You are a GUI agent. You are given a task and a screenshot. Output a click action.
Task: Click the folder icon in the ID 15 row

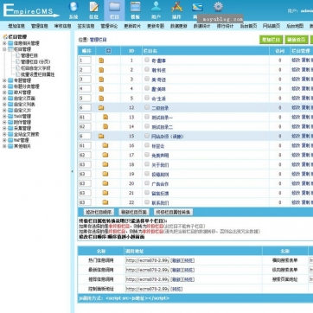coord(101,136)
